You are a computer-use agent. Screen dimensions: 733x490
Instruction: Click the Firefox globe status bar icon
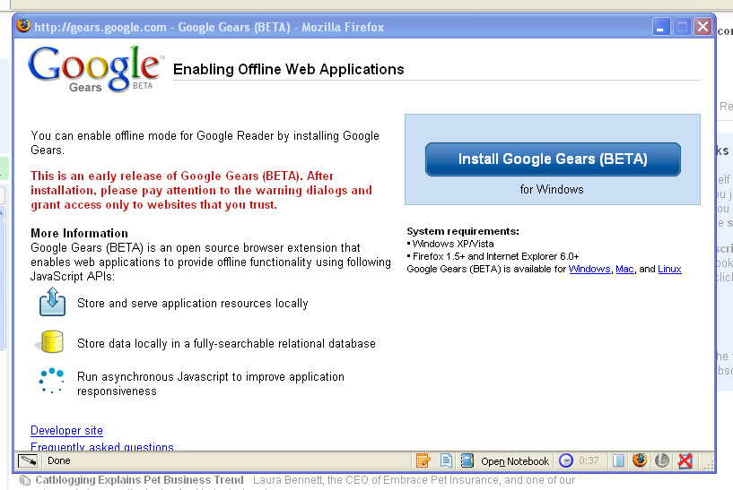click(640, 460)
